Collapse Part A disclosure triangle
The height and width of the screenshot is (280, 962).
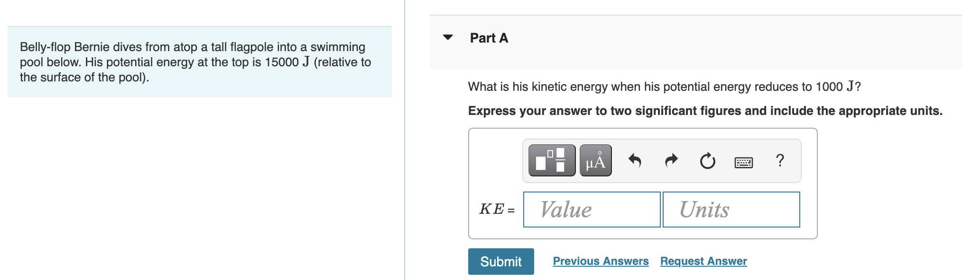pos(448,37)
